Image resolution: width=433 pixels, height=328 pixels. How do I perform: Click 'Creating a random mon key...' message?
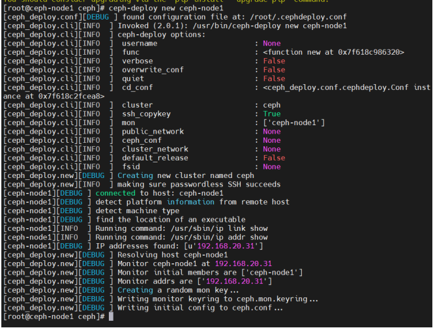178,290
